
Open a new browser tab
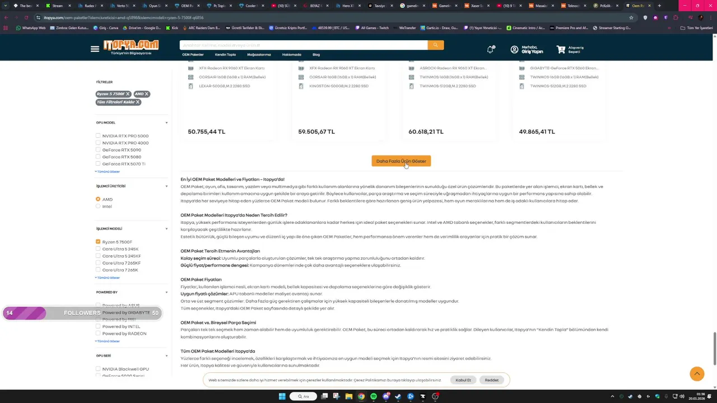[659, 6]
